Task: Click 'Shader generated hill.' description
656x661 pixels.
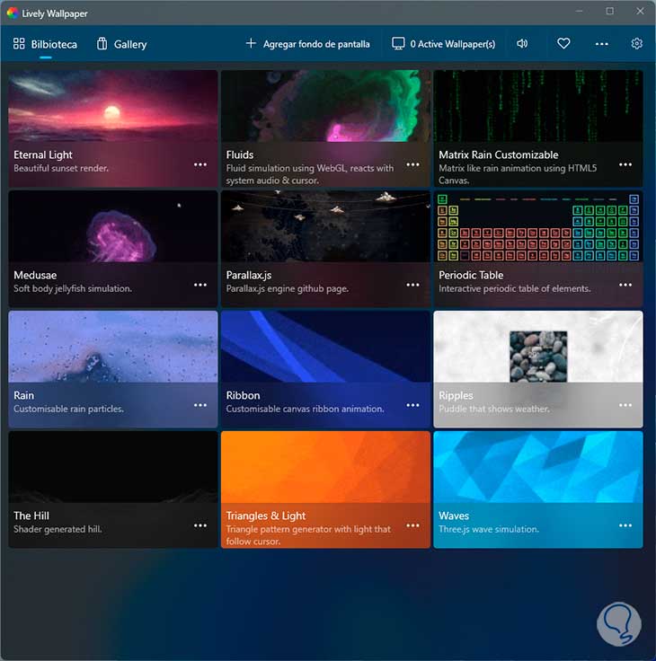Action: [58, 529]
